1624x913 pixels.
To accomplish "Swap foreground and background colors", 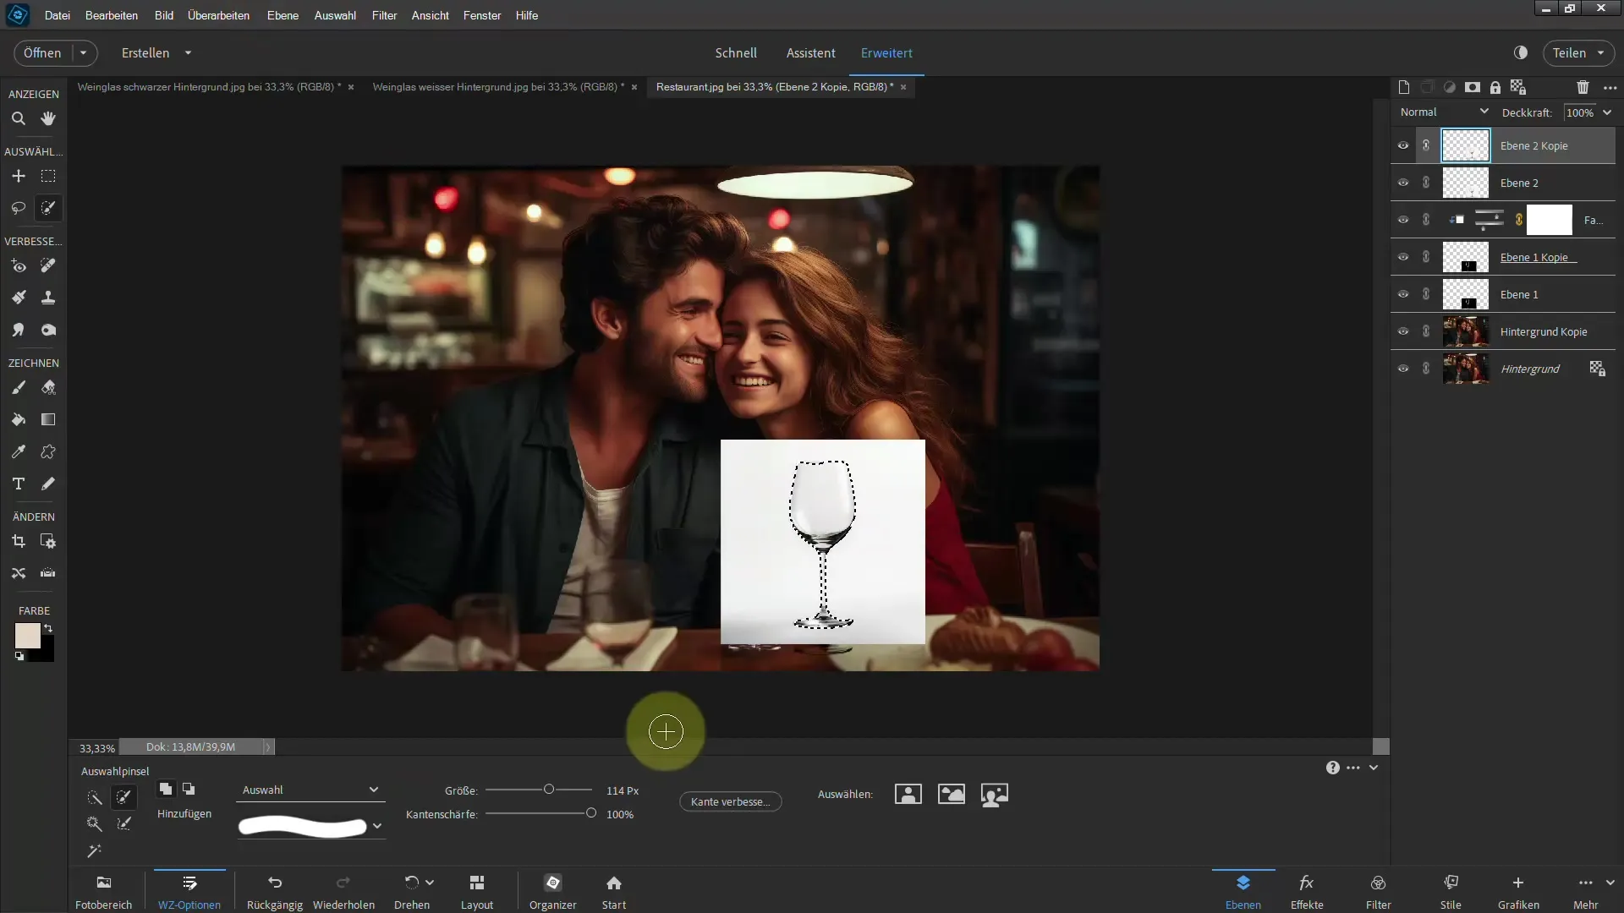I will [x=49, y=628].
